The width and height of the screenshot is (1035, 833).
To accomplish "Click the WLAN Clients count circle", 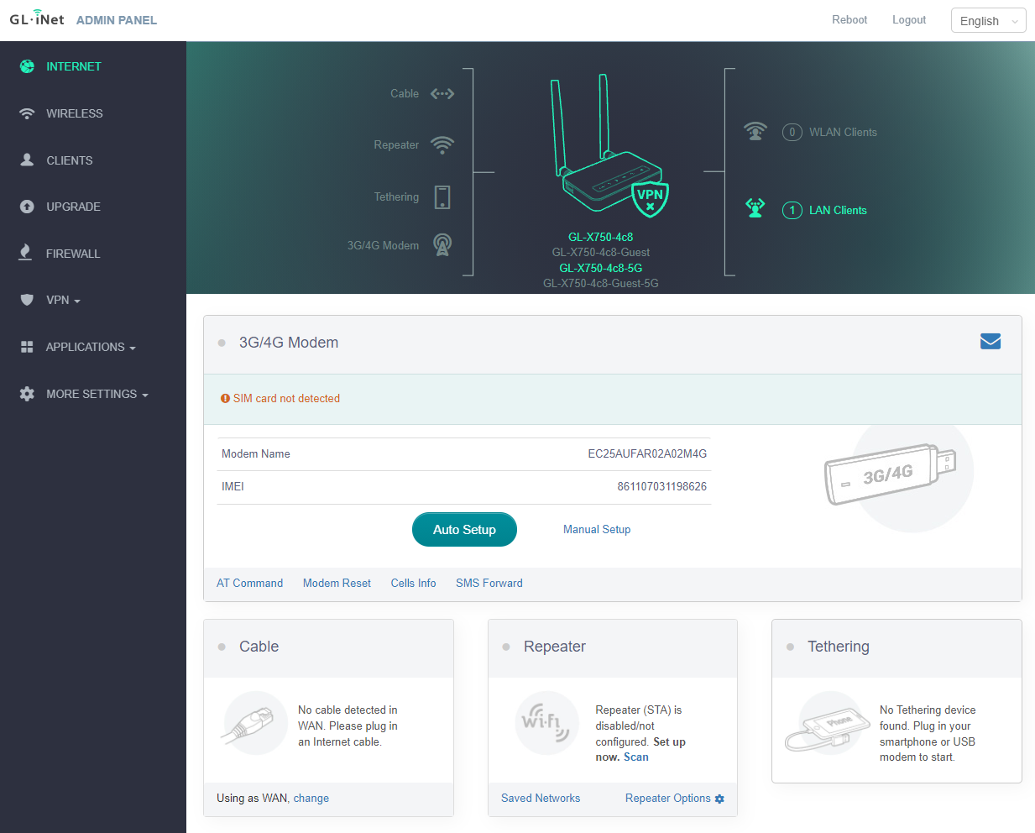I will coord(792,132).
